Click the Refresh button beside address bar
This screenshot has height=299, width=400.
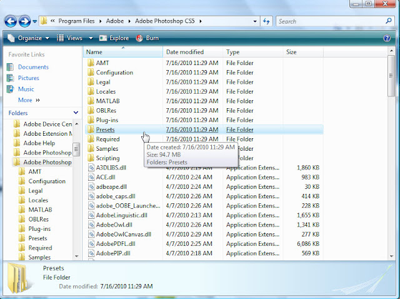[266, 21]
